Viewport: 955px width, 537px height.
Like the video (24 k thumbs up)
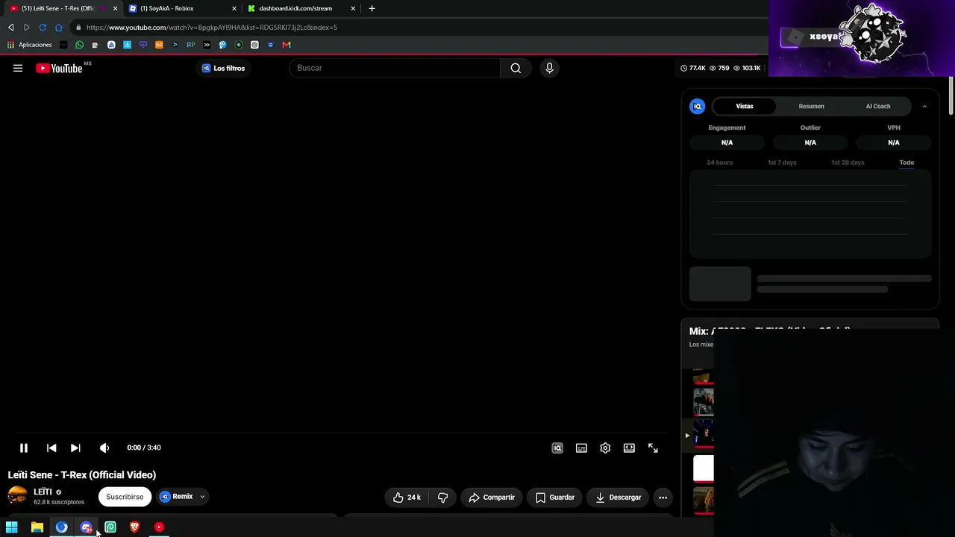click(x=407, y=497)
